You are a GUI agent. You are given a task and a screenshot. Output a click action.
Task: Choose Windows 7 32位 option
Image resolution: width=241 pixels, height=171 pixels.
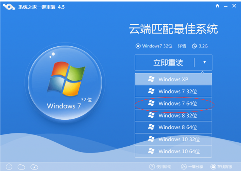click(x=173, y=91)
